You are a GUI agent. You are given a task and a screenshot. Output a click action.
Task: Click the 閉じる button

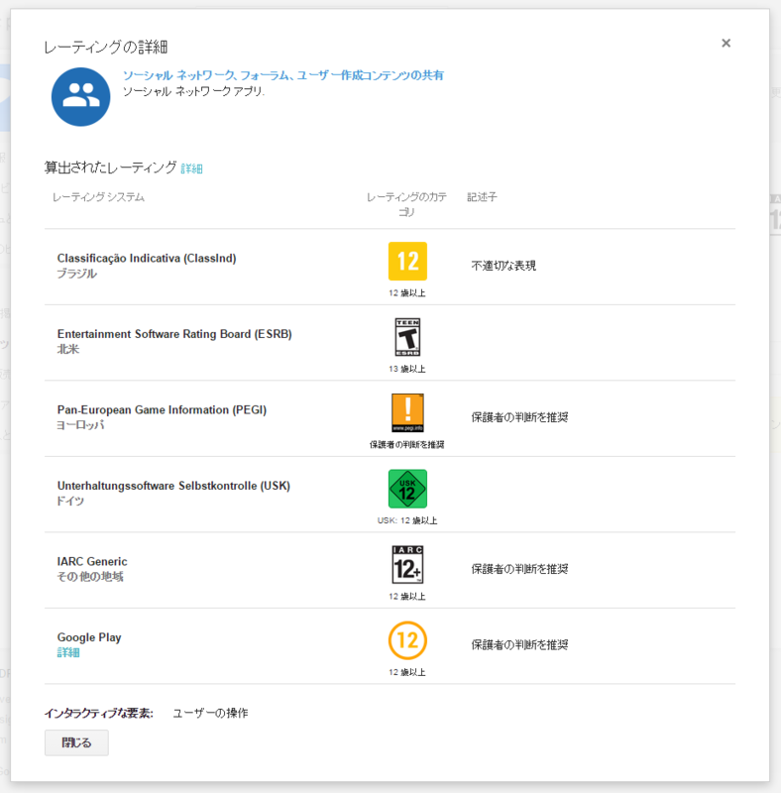[x=76, y=742]
